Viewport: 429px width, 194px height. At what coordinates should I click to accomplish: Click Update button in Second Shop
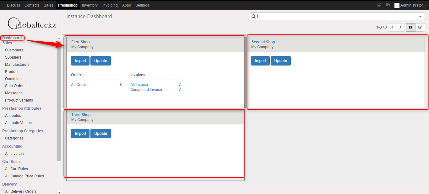(280, 61)
